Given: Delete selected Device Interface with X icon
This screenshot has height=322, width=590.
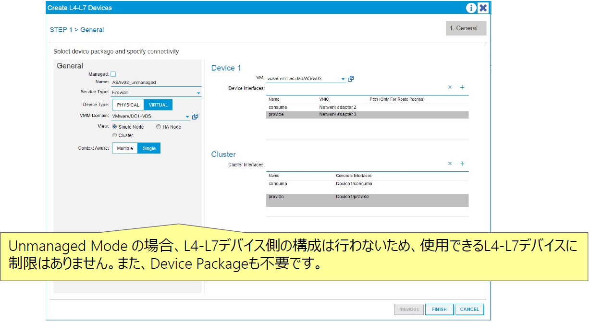Looking at the screenshot, I should [450, 87].
